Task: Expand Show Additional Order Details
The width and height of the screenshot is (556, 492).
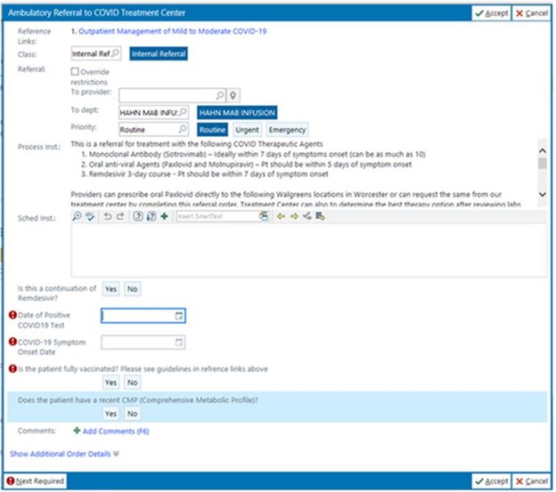Action: pyautogui.click(x=64, y=454)
